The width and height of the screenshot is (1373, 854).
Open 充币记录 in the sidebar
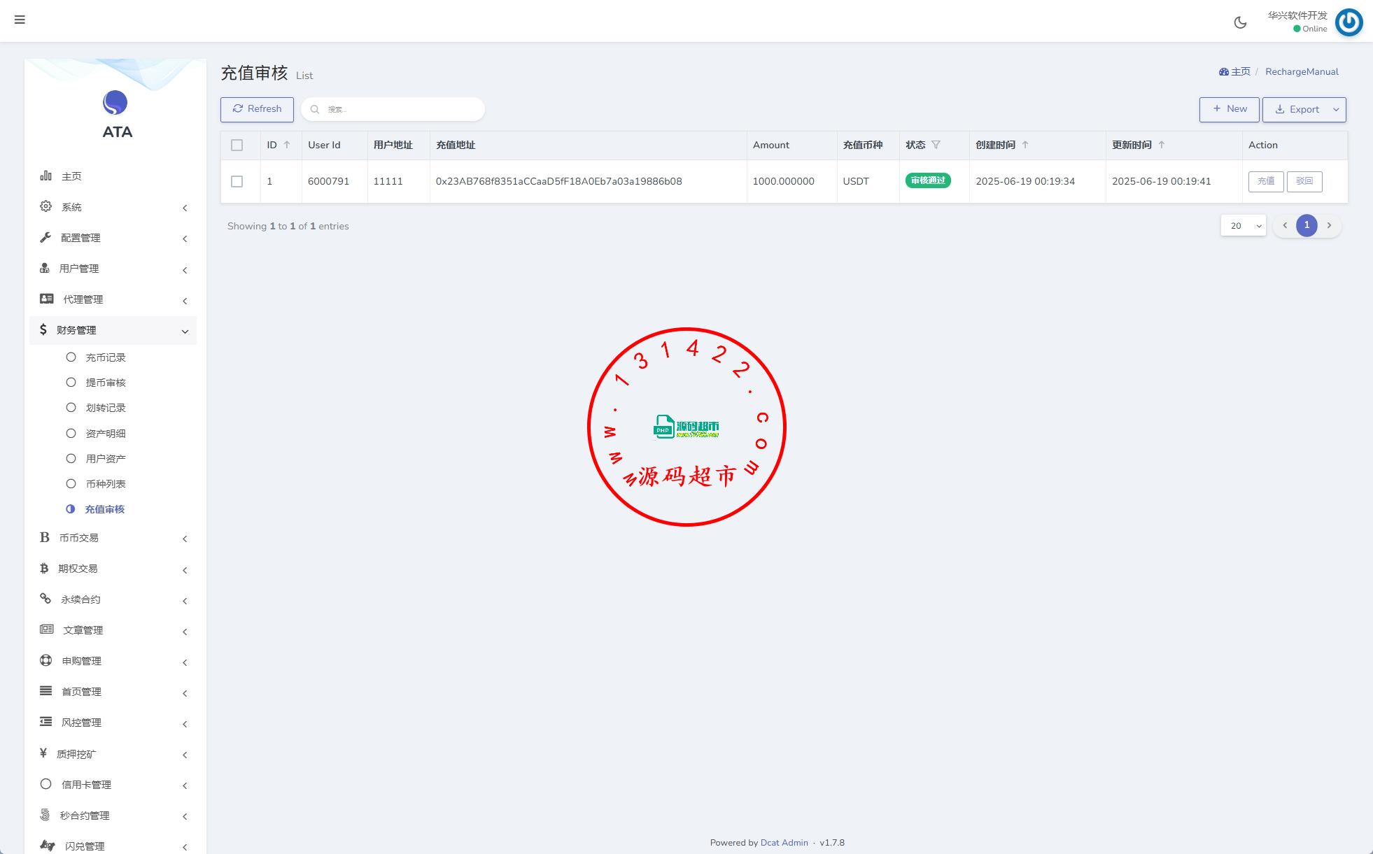(x=106, y=357)
